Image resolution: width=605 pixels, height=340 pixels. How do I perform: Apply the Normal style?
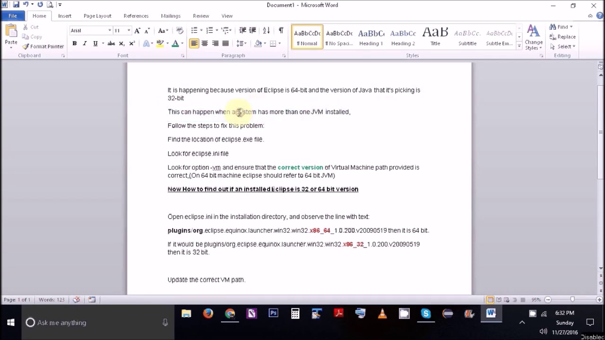click(x=307, y=37)
